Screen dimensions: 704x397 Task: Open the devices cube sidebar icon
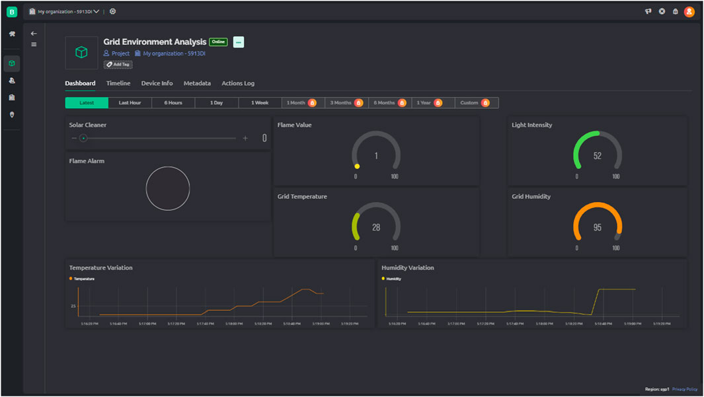(x=12, y=63)
